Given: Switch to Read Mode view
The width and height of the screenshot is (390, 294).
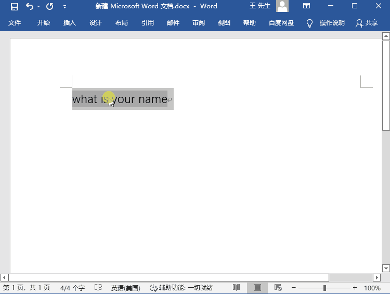Looking at the screenshot, I should [x=236, y=288].
